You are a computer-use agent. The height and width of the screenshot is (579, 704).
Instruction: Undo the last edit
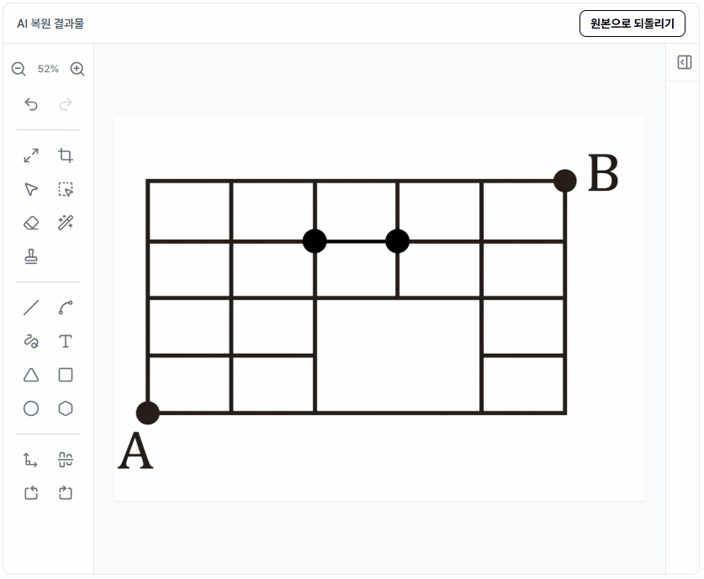[x=31, y=104]
